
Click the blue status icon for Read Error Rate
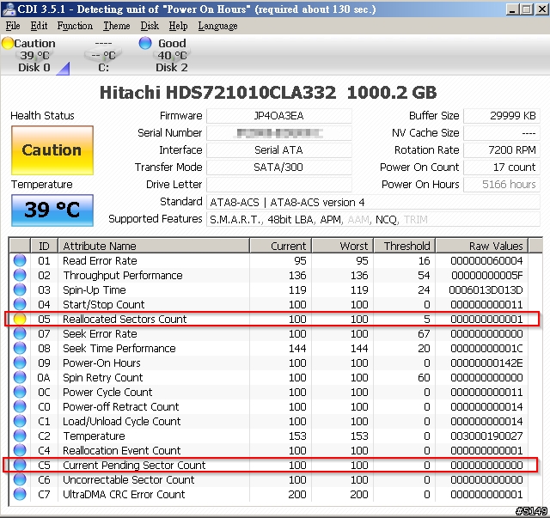tap(20, 260)
